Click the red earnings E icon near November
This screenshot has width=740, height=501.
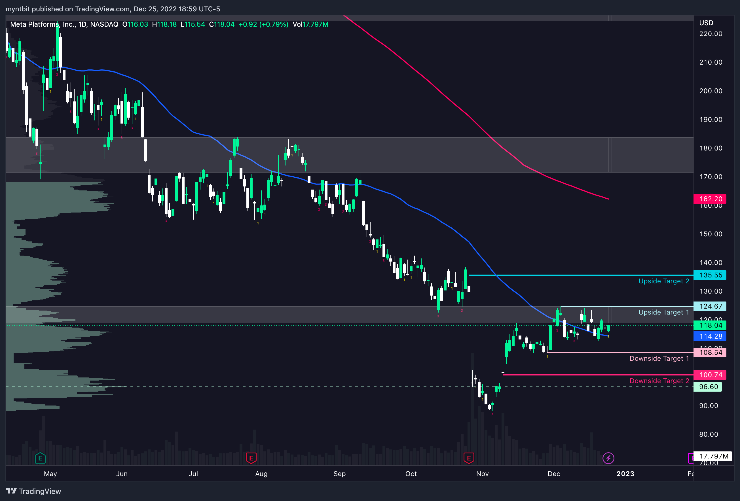(x=469, y=458)
